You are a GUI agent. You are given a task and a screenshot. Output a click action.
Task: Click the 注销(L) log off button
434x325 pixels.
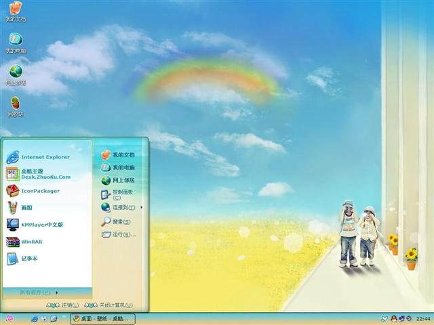tap(62, 305)
